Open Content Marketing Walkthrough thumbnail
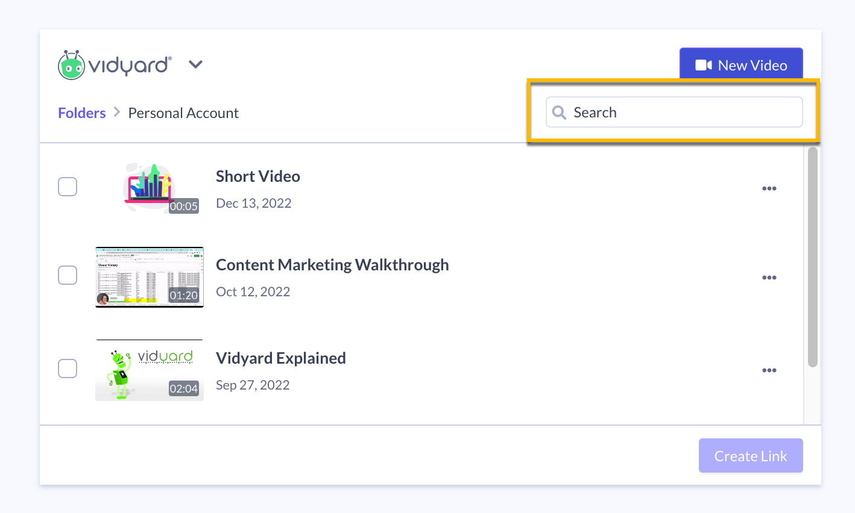Image resolution: width=855 pixels, height=513 pixels. 150,277
